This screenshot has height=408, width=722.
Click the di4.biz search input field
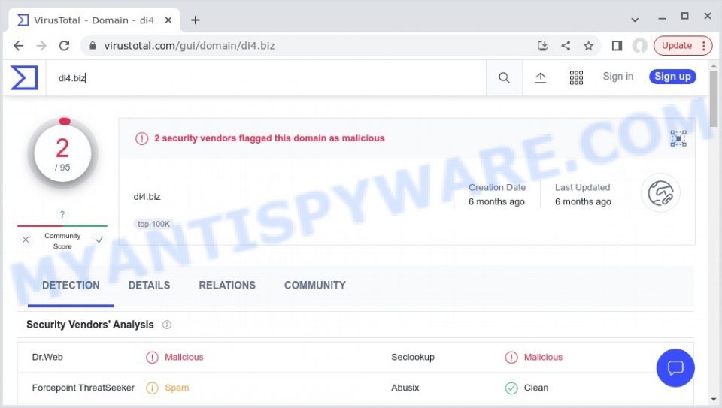pos(265,77)
